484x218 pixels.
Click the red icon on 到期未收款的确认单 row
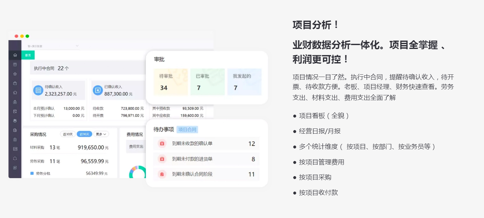point(162,144)
